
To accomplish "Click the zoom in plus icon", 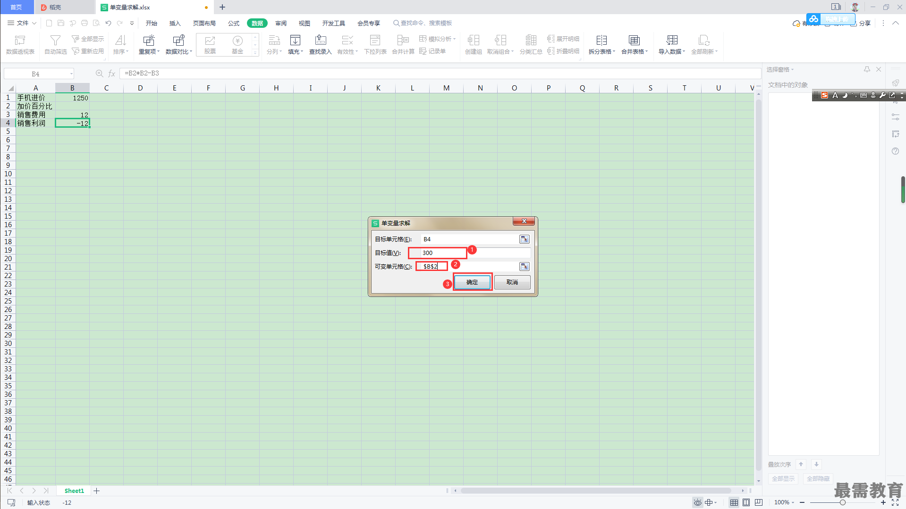I will pyautogui.click(x=883, y=502).
